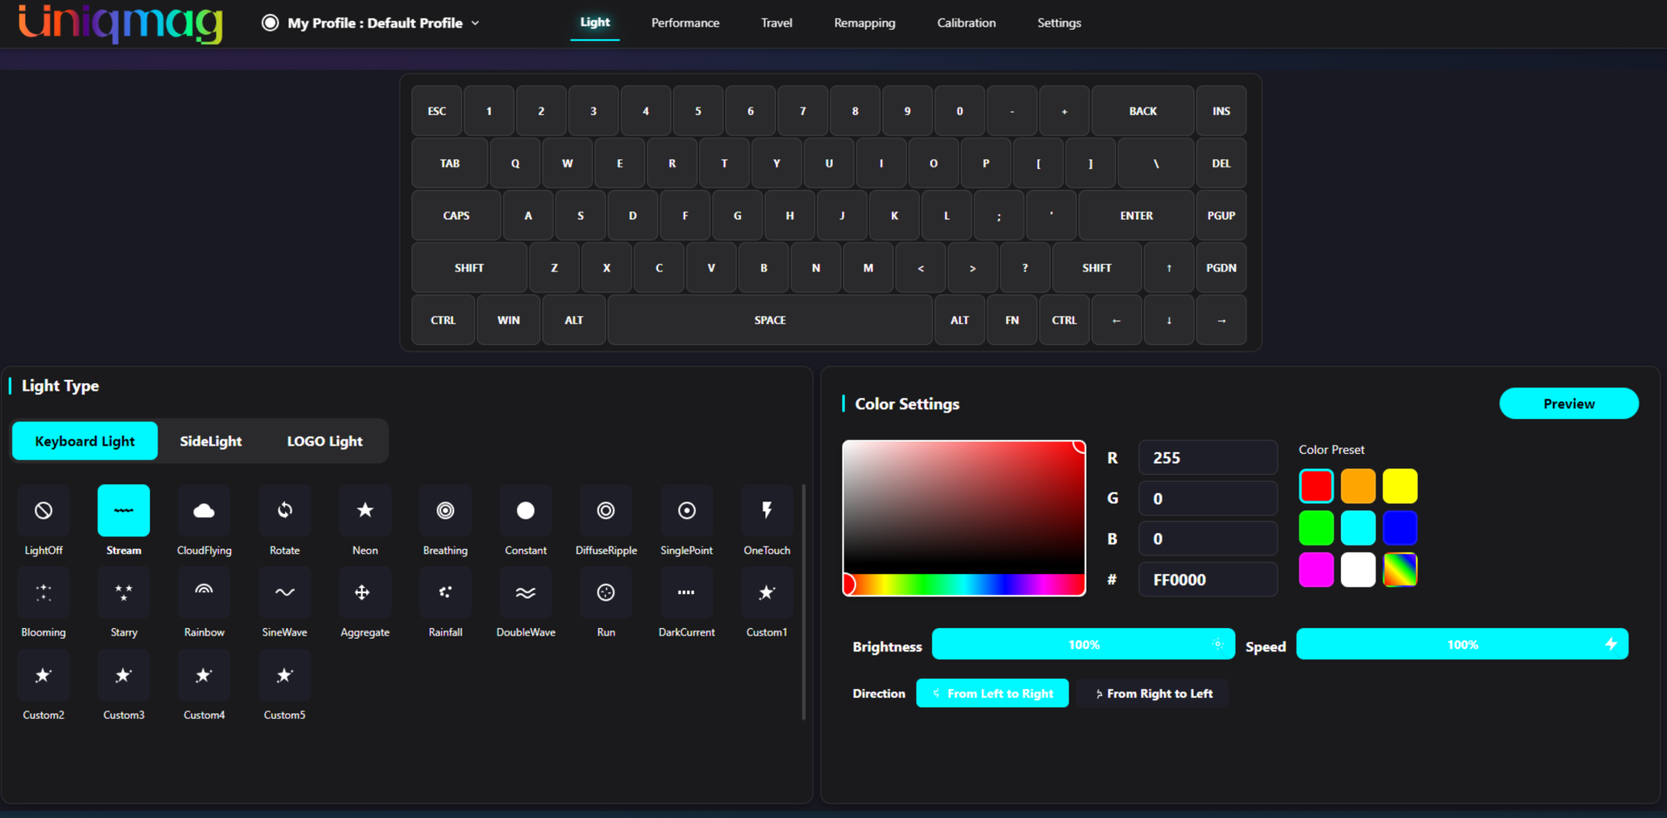The height and width of the screenshot is (818, 1667).
Task: Choose the cyan color preset swatch
Action: (1358, 528)
